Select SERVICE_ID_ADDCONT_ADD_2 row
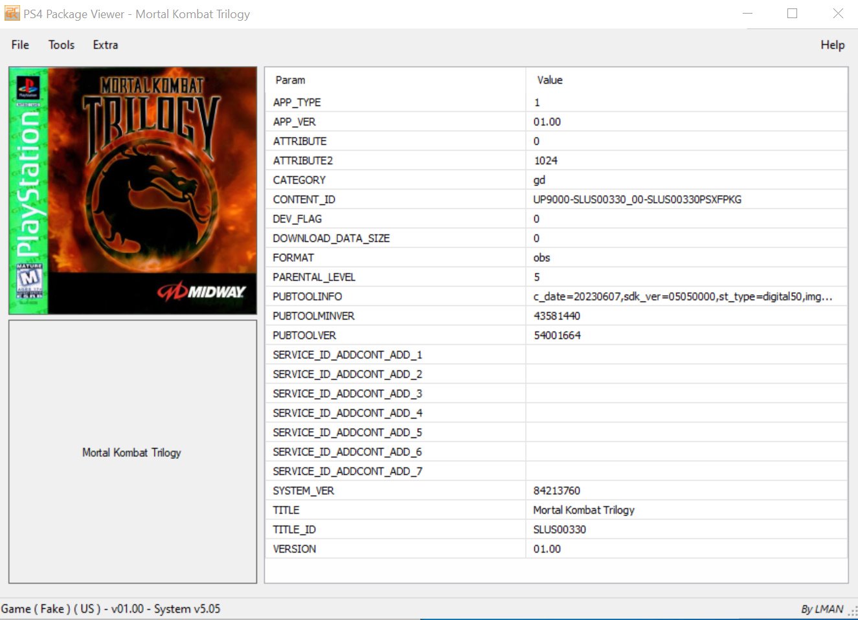The height and width of the screenshot is (620, 858). pyautogui.click(x=556, y=374)
